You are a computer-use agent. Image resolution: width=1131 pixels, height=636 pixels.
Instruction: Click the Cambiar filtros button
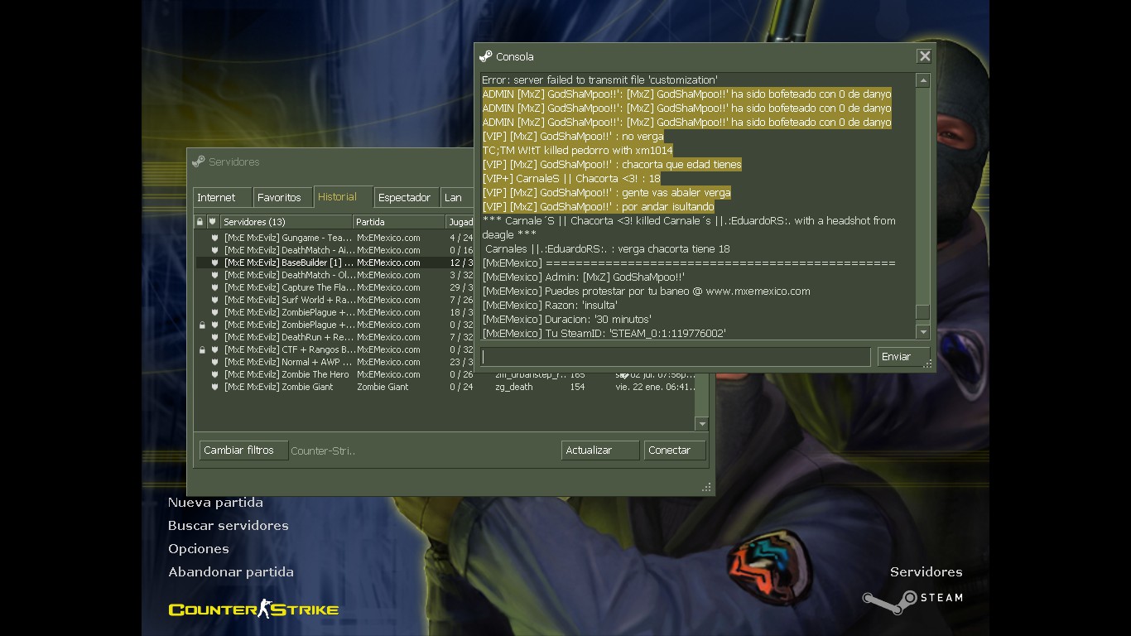pos(243,450)
